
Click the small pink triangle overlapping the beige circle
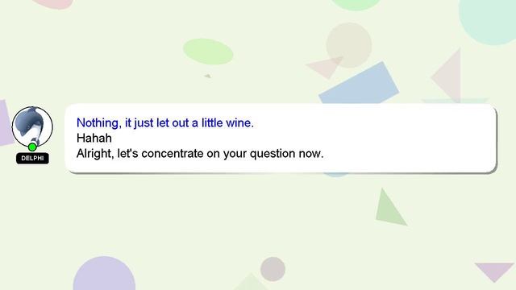pos(325,68)
